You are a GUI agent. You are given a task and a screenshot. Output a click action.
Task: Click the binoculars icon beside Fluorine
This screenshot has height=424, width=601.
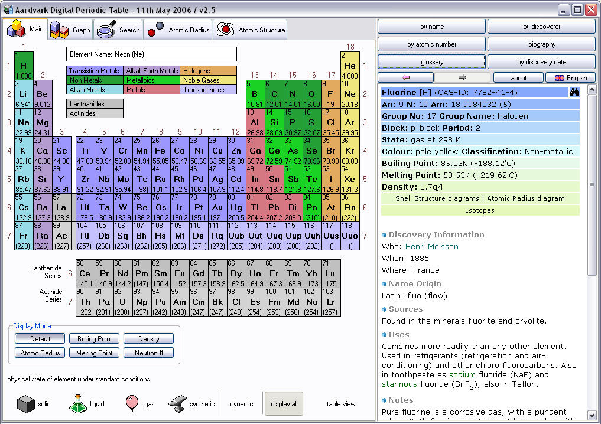pos(574,92)
